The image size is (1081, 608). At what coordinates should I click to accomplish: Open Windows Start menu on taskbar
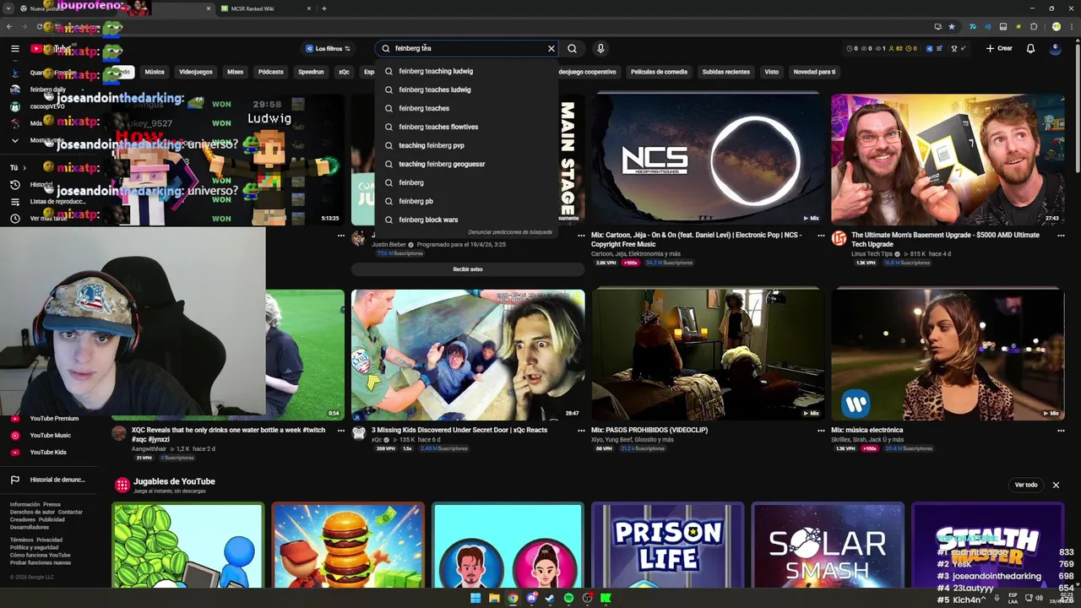pyautogui.click(x=475, y=599)
